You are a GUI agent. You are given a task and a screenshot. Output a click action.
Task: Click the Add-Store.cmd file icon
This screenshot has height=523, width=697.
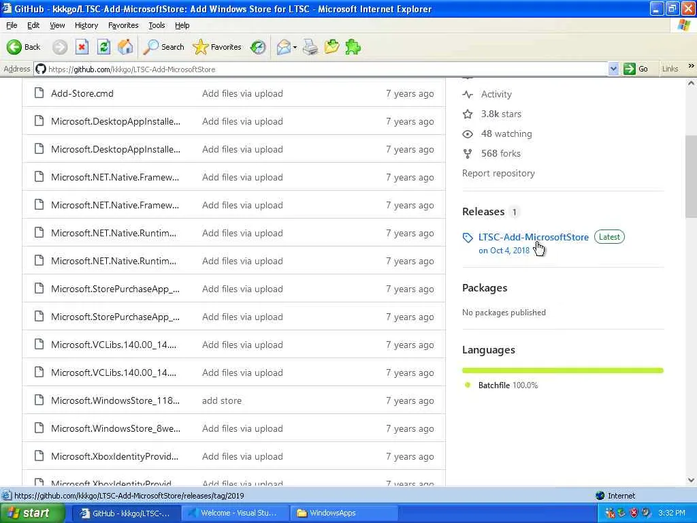(39, 93)
